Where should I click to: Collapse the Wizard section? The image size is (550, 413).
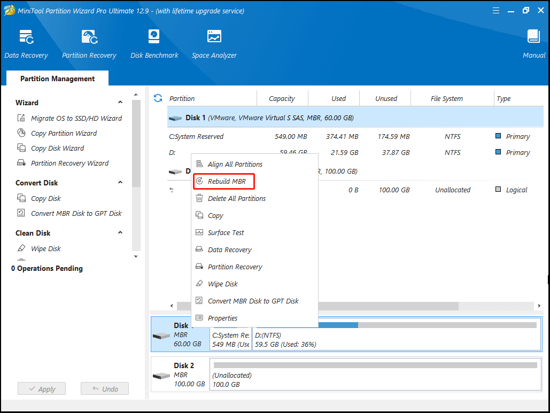tap(120, 103)
